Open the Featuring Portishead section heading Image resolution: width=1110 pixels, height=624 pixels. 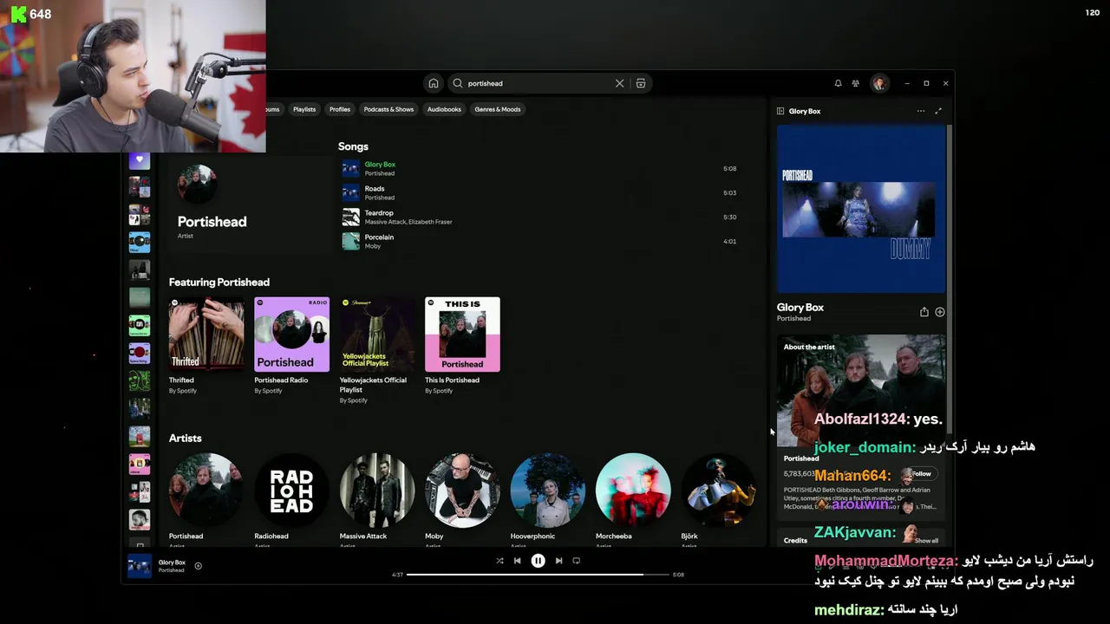219,282
